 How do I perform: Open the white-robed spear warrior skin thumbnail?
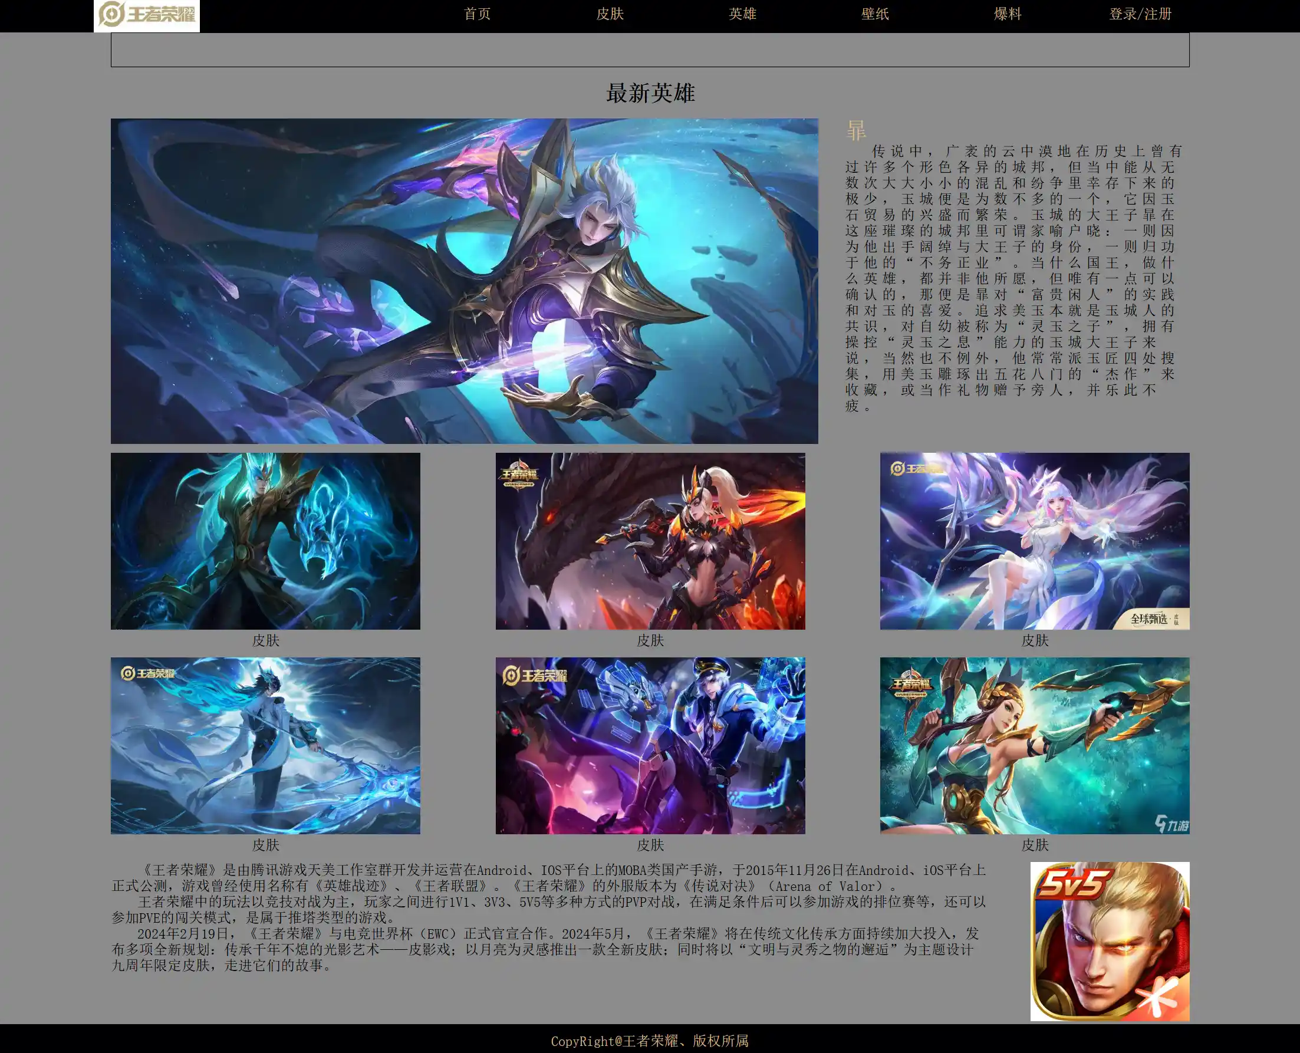click(x=265, y=745)
